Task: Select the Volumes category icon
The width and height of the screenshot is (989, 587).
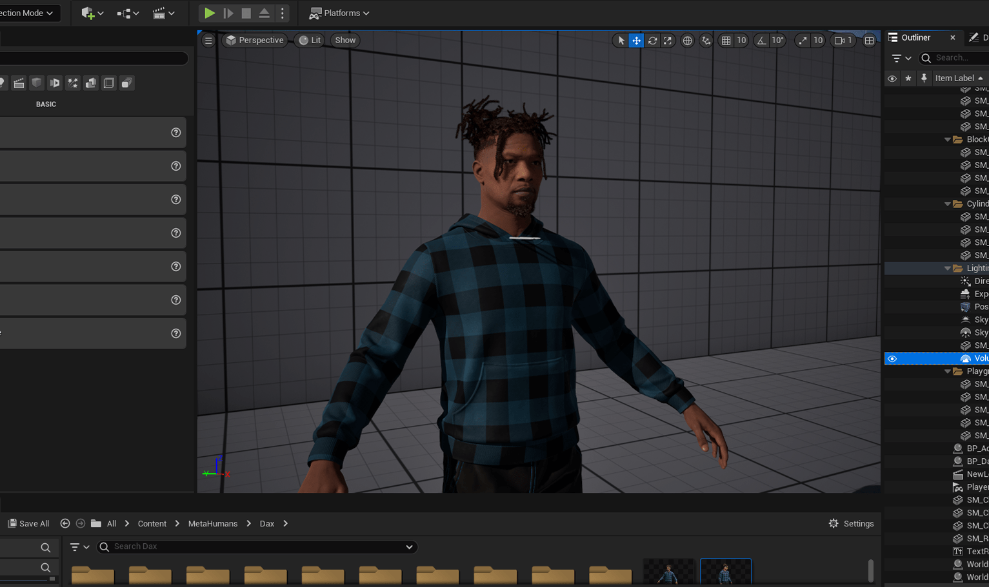Action: (109, 83)
